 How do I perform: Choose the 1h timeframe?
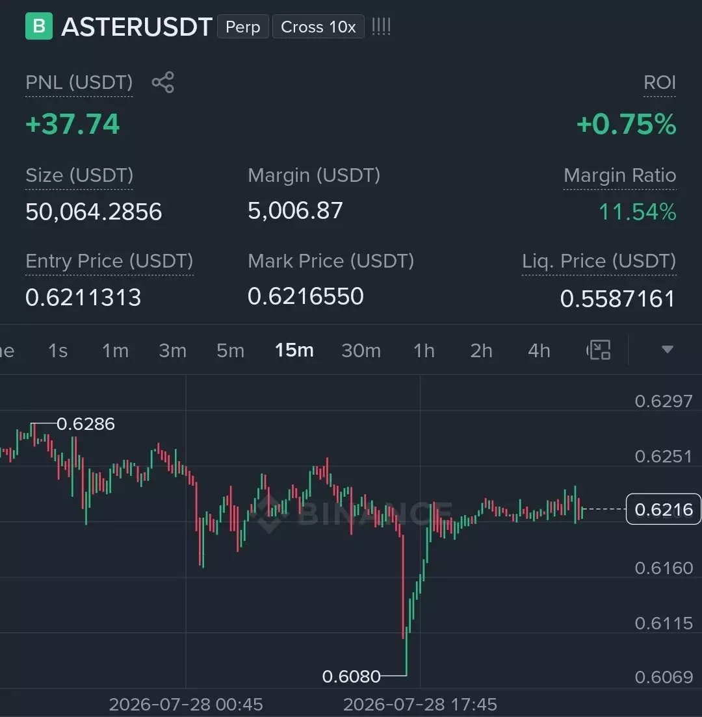pyautogui.click(x=424, y=351)
